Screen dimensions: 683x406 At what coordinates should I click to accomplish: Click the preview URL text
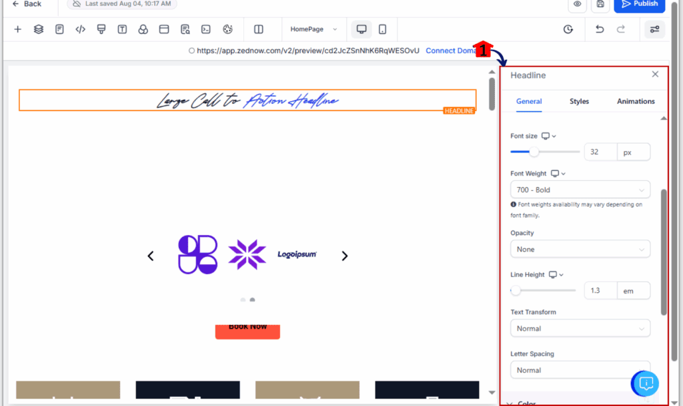pos(307,51)
